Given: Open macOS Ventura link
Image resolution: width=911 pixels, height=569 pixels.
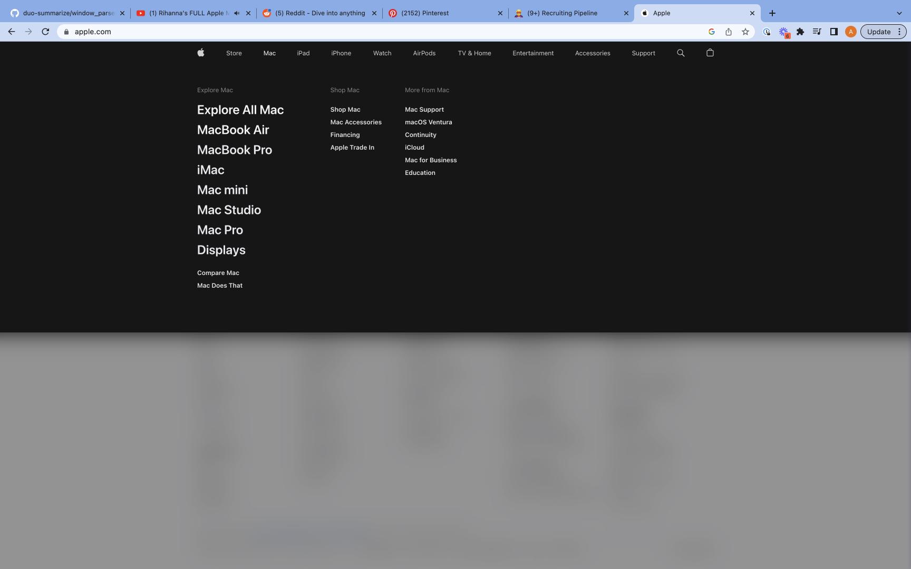Looking at the screenshot, I should click(x=429, y=122).
